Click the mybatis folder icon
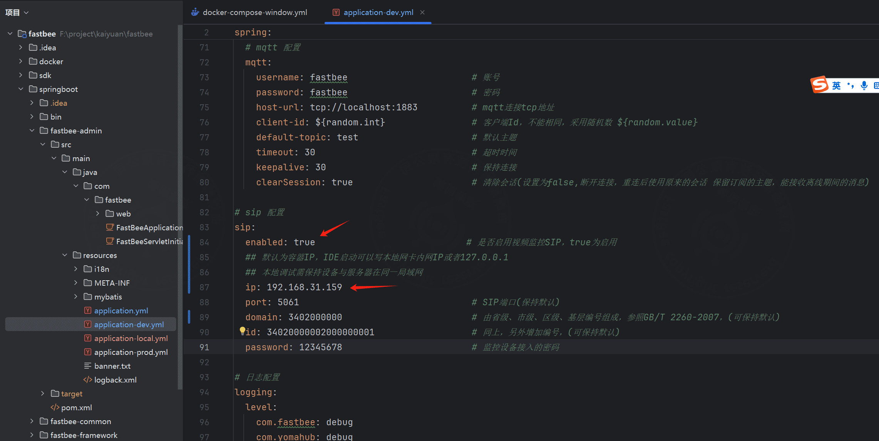Viewport: 879px width, 441px height. tap(88, 297)
